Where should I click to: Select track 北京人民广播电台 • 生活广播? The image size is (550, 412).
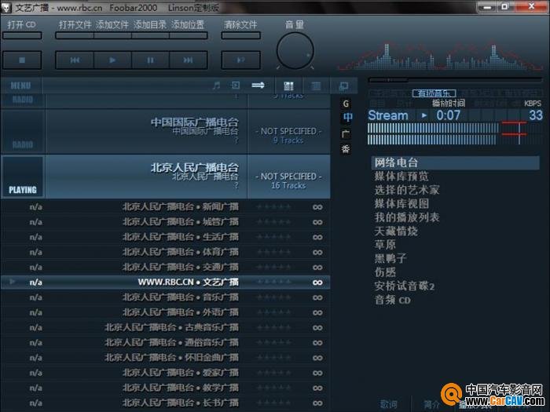point(165,237)
